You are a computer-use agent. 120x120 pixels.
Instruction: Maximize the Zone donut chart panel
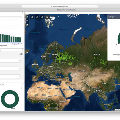pos(23,84)
